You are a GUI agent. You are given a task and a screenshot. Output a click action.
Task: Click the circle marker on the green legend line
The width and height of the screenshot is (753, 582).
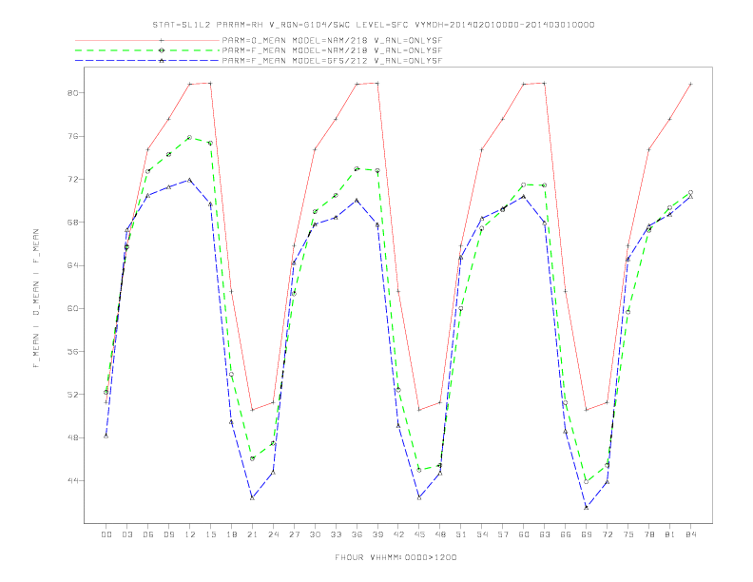pos(162,50)
